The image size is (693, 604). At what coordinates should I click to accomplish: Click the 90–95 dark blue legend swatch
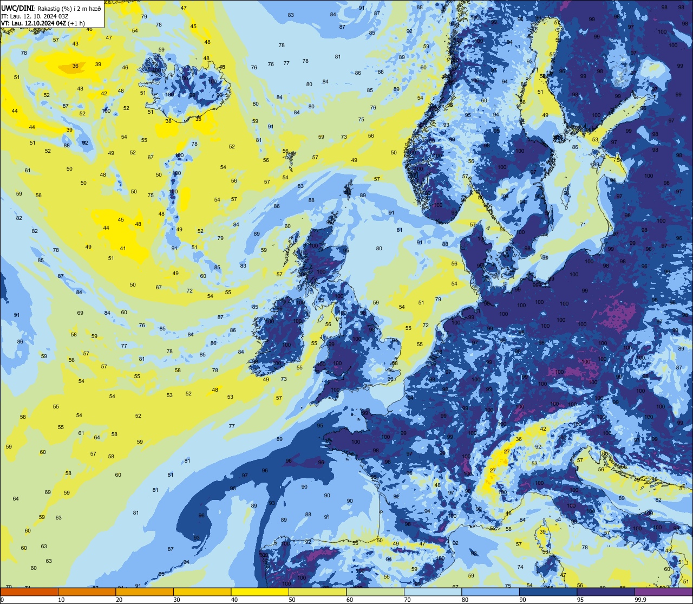pyautogui.click(x=548, y=592)
